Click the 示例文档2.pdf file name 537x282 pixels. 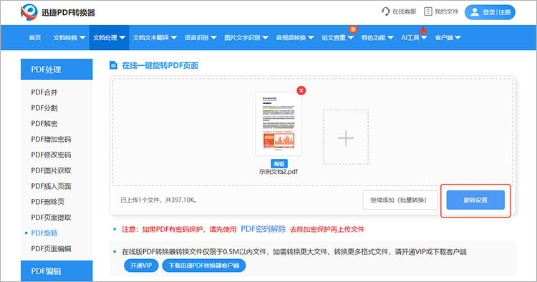(279, 172)
